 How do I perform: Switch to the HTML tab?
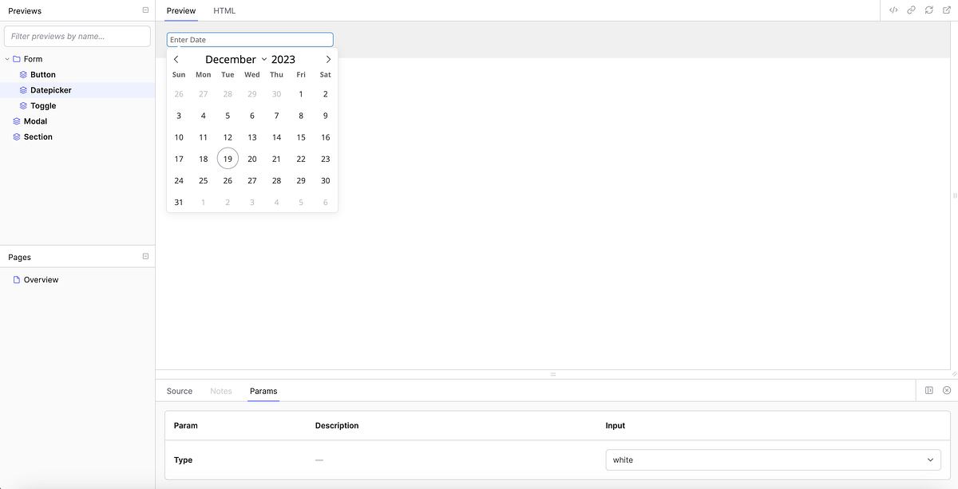(x=224, y=10)
